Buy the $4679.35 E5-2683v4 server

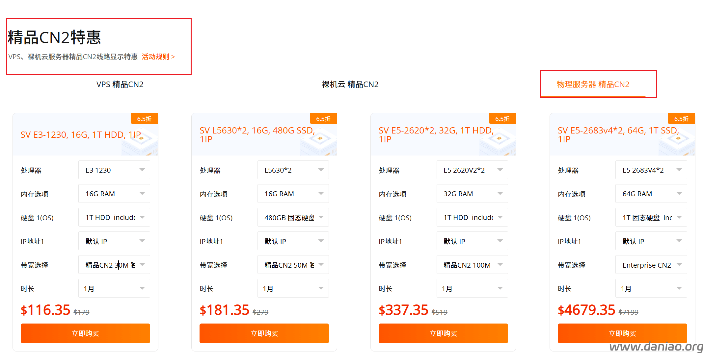point(622,333)
